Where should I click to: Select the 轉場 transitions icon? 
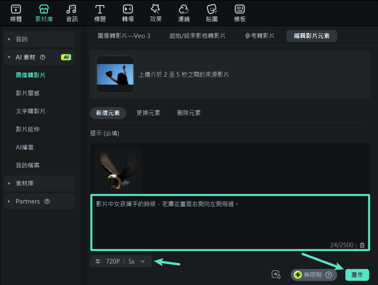pos(128,13)
